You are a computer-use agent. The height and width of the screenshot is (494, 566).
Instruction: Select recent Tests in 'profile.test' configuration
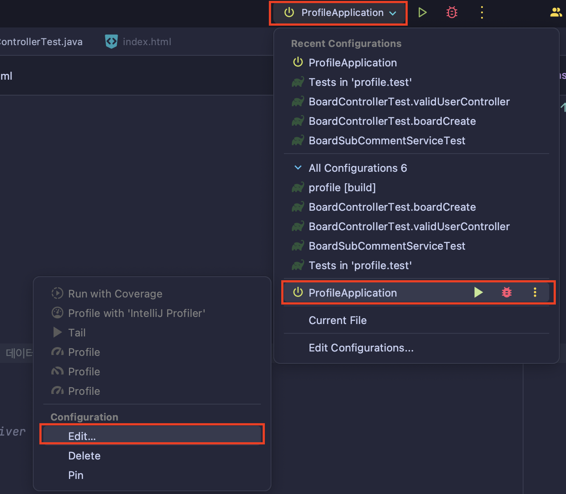click(x=416, y=82)
